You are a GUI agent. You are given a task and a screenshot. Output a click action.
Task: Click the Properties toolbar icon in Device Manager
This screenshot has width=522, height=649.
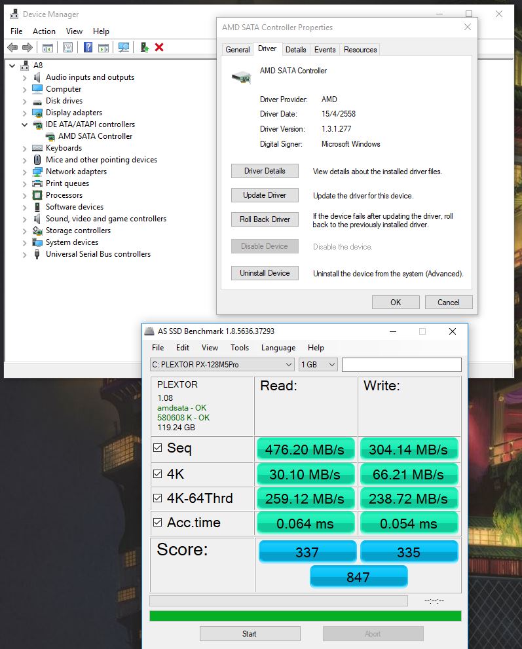(67, 48)
